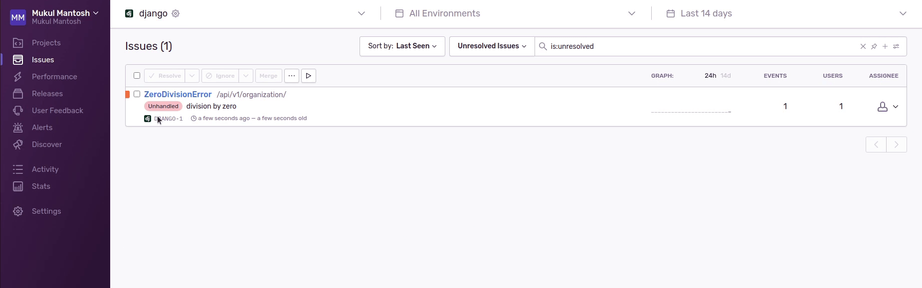Switch graph to 14d view

point(726,76)
